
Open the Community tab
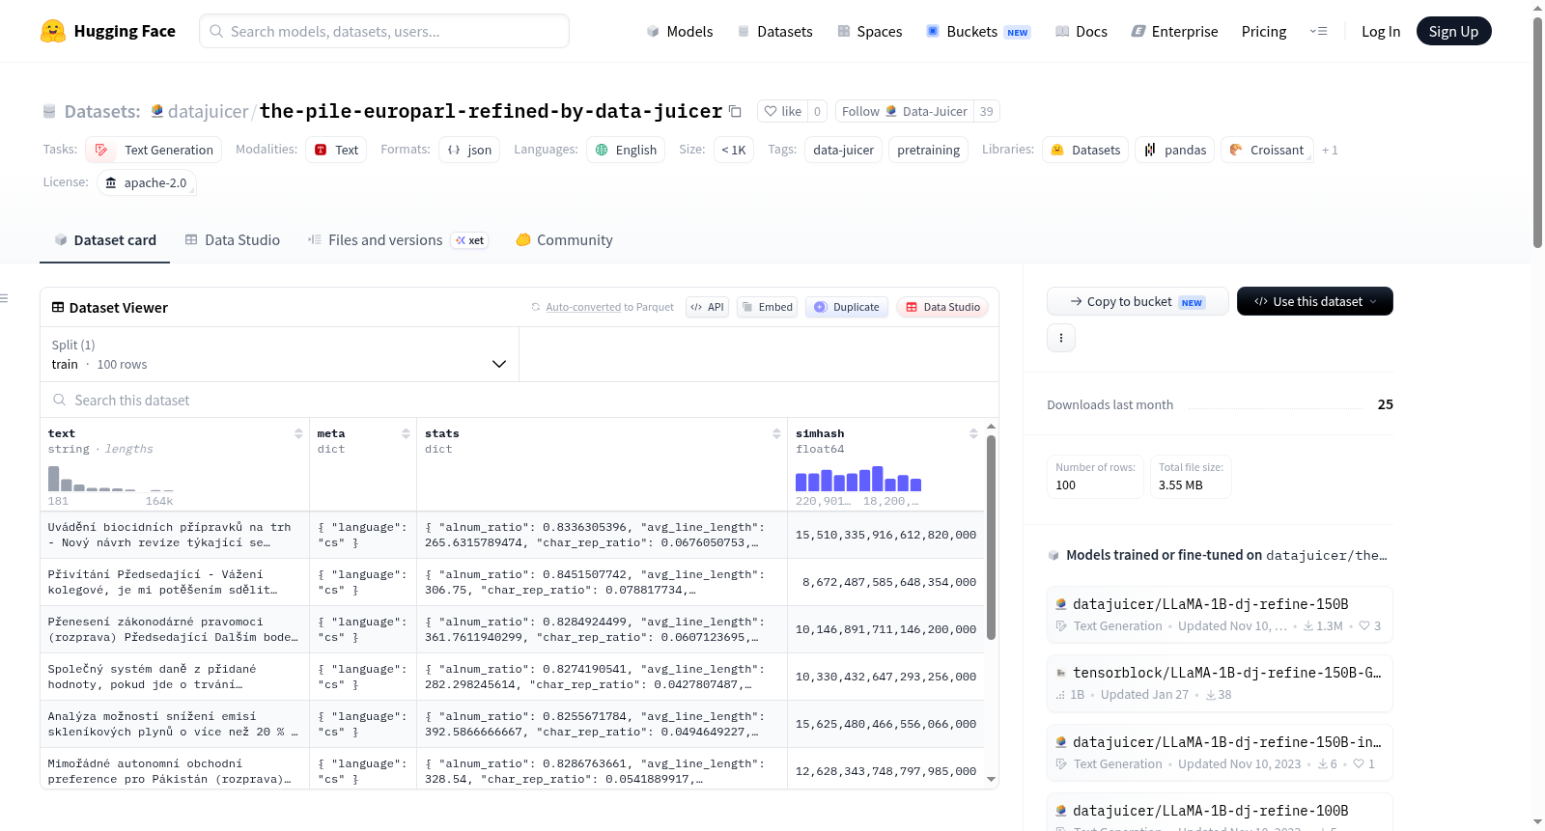point(564,240)
